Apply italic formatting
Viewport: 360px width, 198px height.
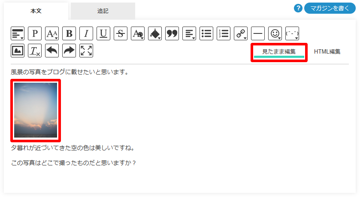tap(86, 33)
